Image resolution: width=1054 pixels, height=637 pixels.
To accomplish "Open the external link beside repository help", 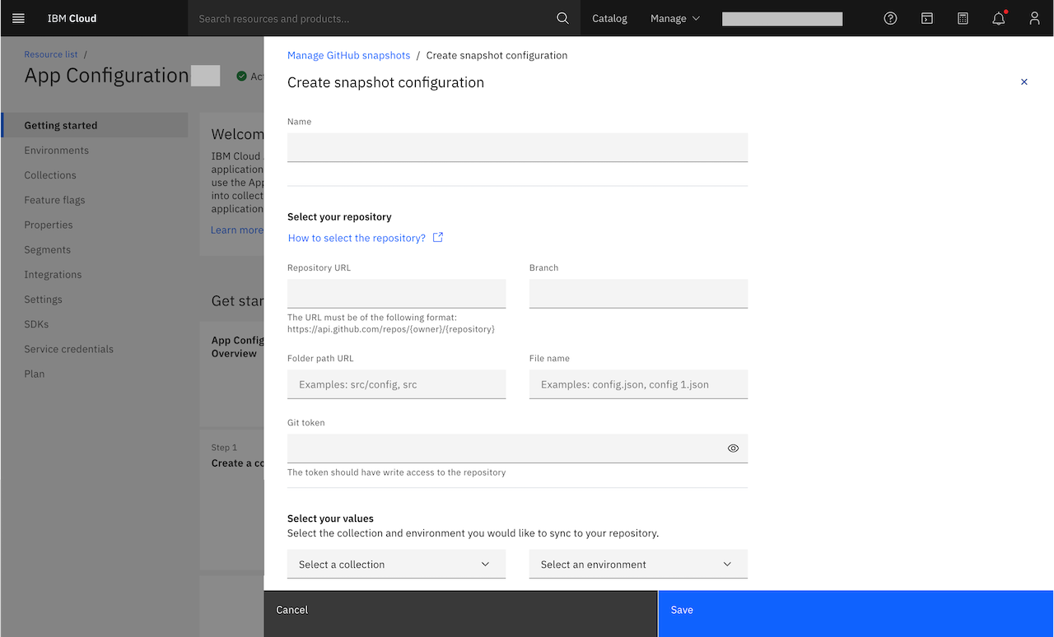I will pos(437,237).
